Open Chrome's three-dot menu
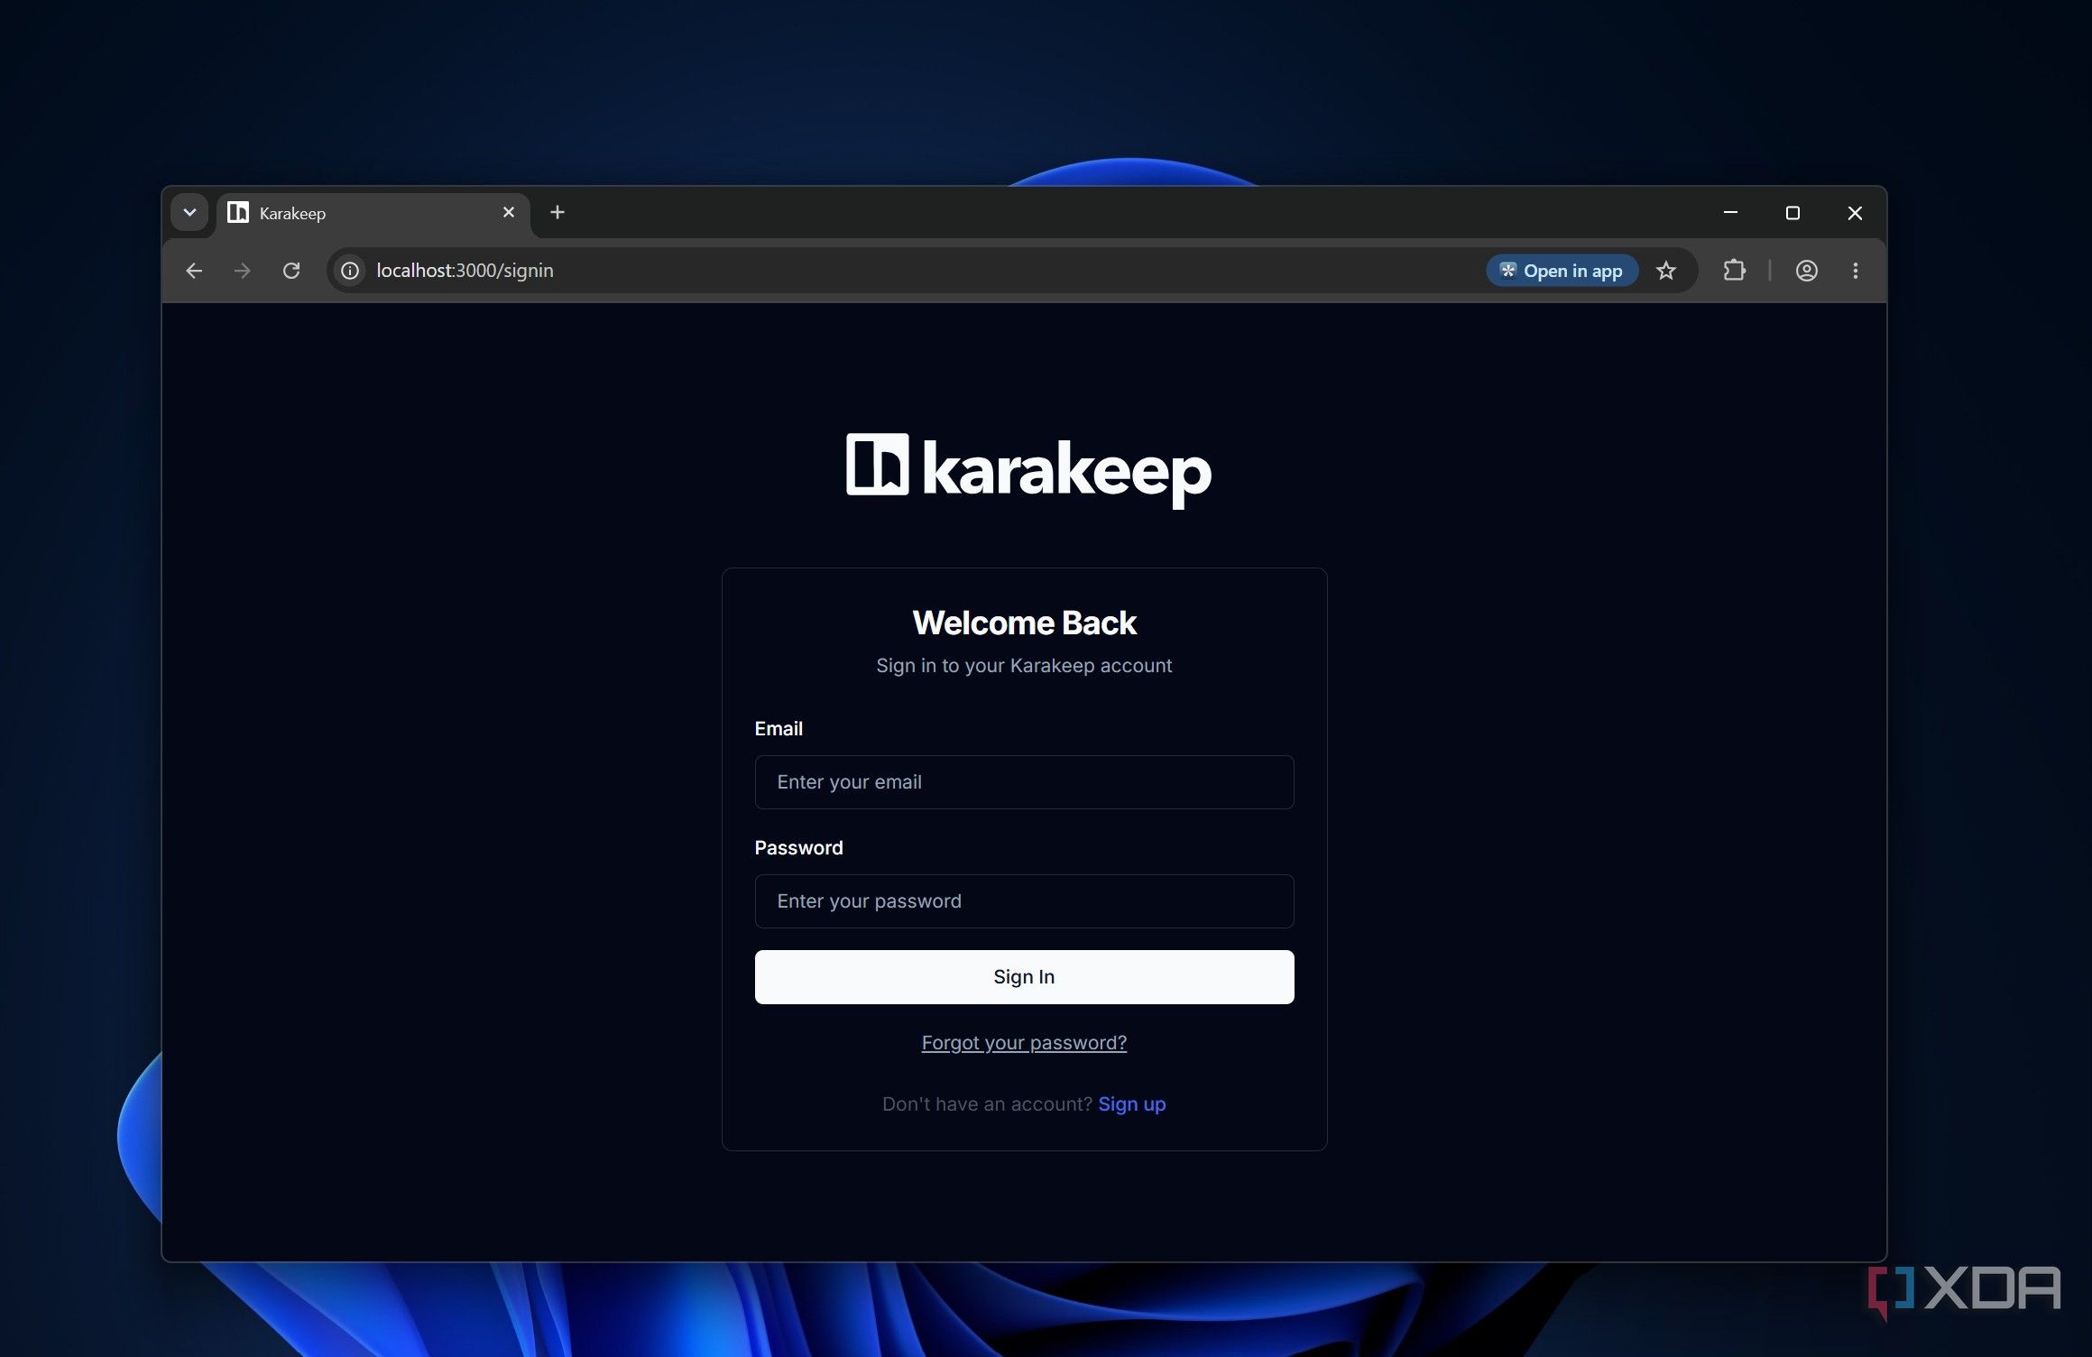Image resolution: width=2092 pixels, height=1357 pixels. pyautogui.click(x=1856, y=271)
